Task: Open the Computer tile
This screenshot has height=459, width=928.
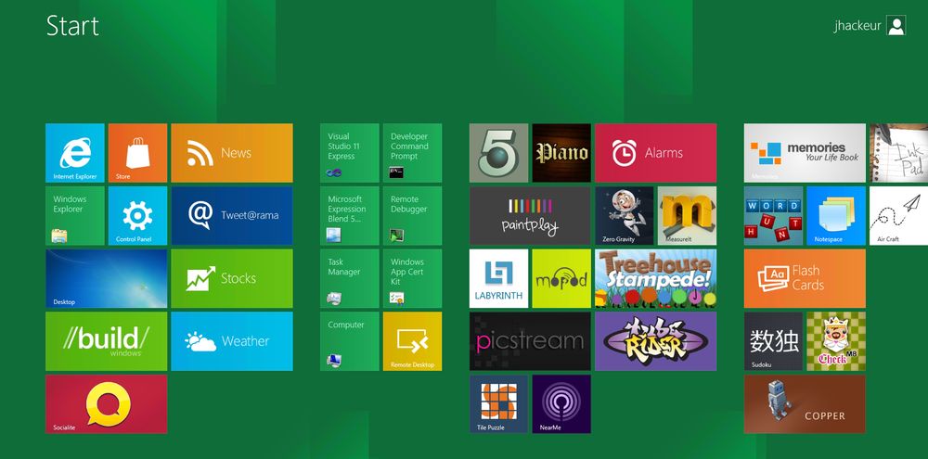Action: tap(350, 341)
